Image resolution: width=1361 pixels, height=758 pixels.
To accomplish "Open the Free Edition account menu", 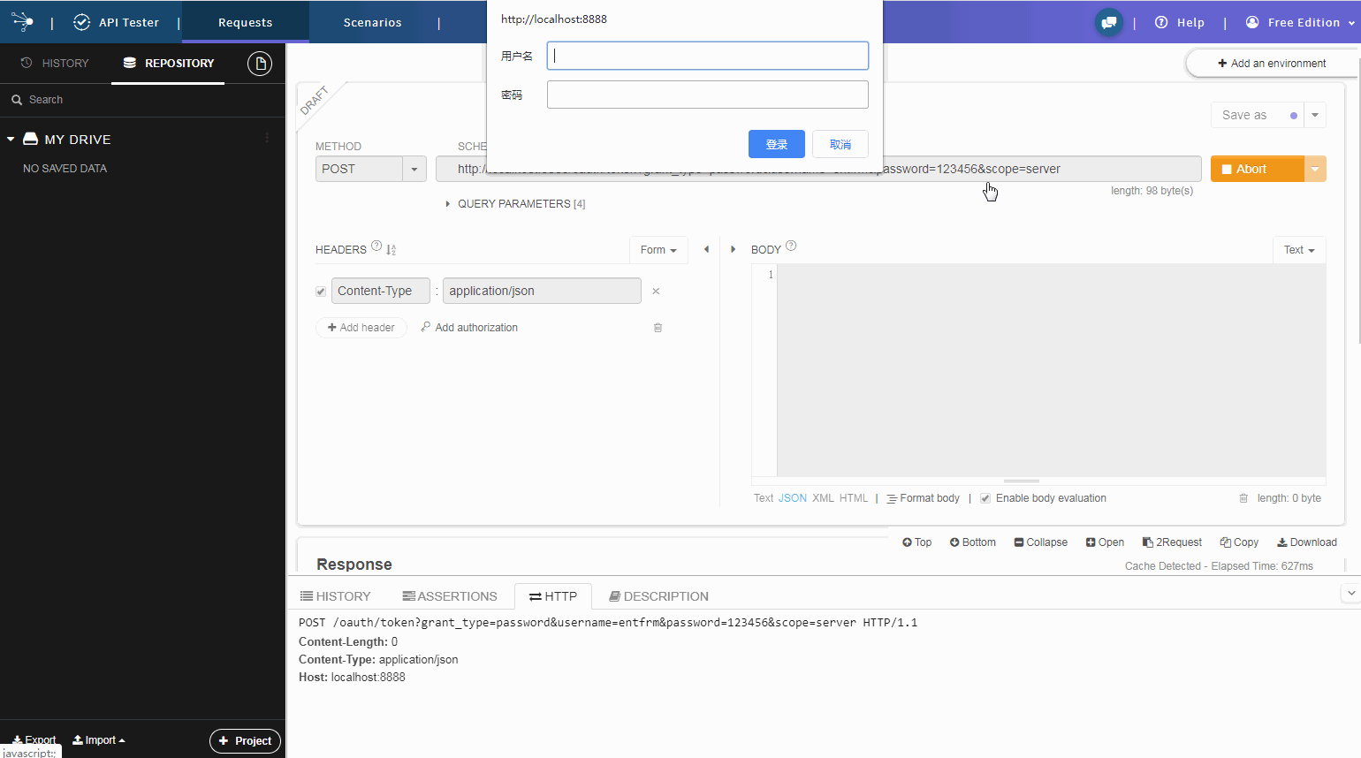I will (x=1299, y=22).
